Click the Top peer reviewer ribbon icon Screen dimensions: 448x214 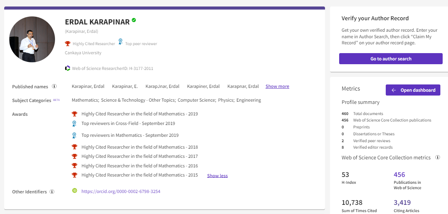121,42
